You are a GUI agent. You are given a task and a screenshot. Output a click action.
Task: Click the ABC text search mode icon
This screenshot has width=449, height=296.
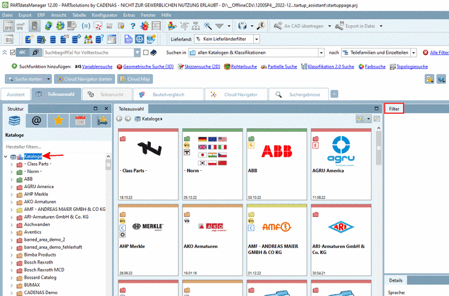pyautogui.click(x=22, y=53)
